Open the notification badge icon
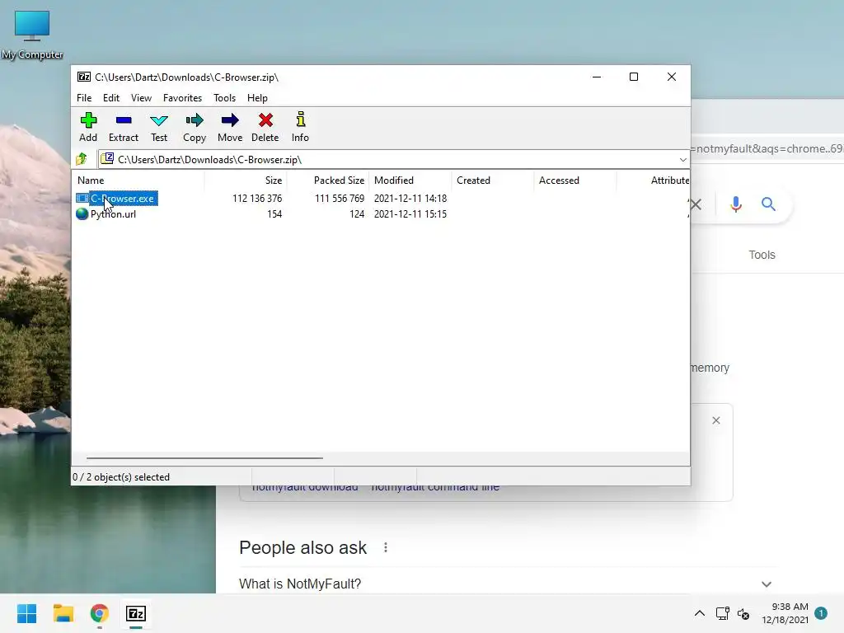844x633 pixels. click(x=821, y=613)
